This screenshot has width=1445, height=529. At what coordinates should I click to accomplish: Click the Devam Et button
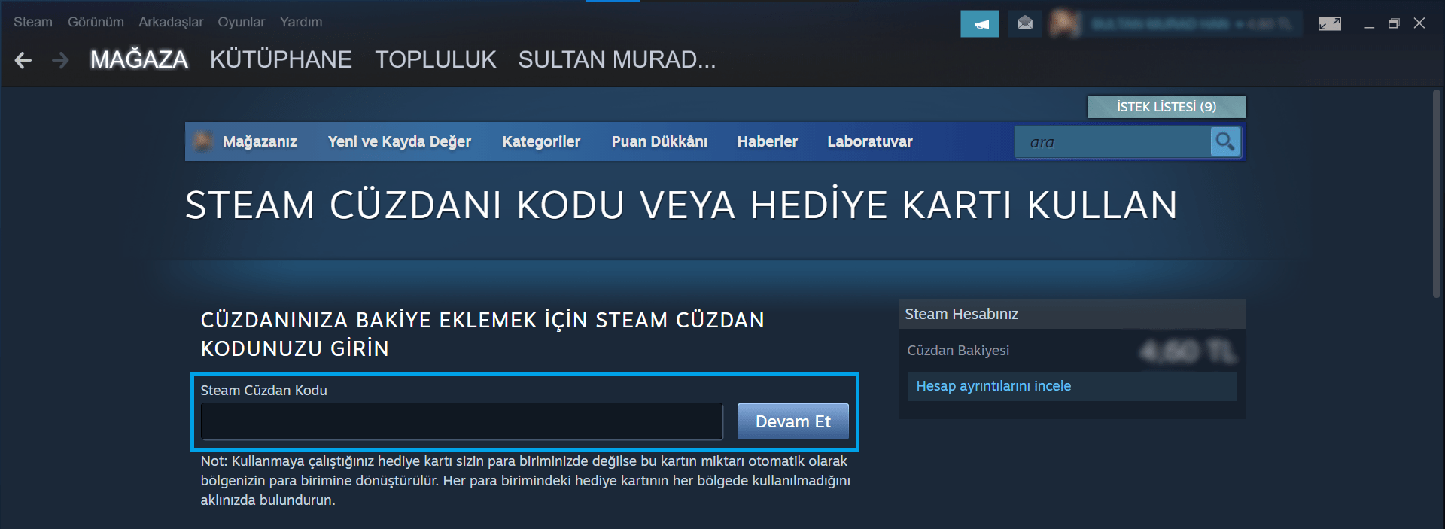[x=793, y=421]
